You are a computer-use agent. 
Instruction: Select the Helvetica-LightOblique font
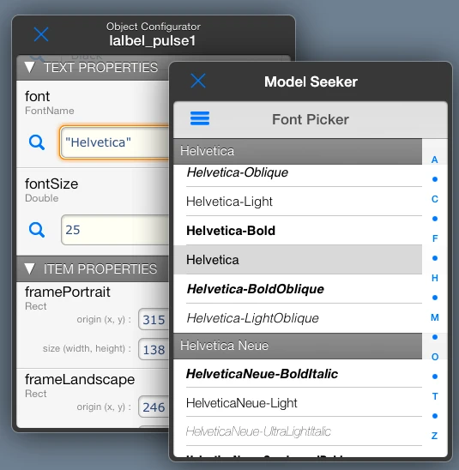point(298,318)
